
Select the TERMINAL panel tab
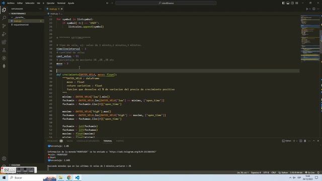[x=108, y=141]
